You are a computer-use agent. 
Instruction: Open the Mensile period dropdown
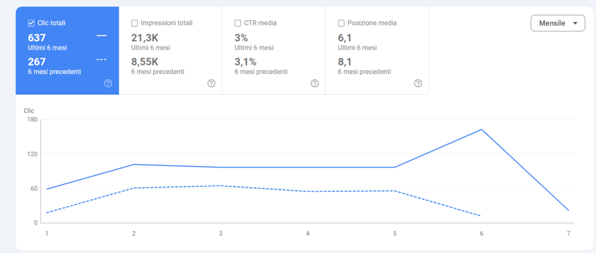click(557, 23)
